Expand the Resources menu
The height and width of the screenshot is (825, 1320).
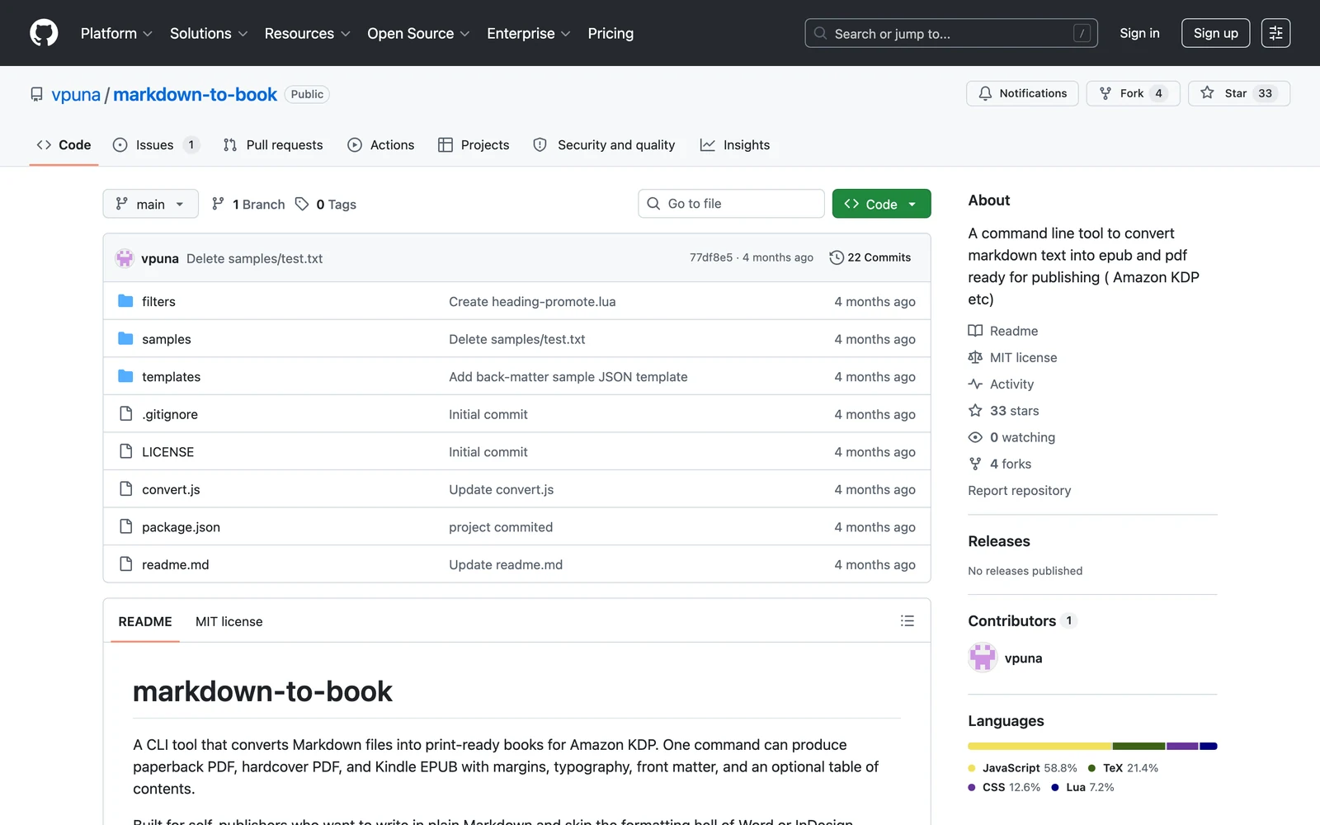click(307, 33)
